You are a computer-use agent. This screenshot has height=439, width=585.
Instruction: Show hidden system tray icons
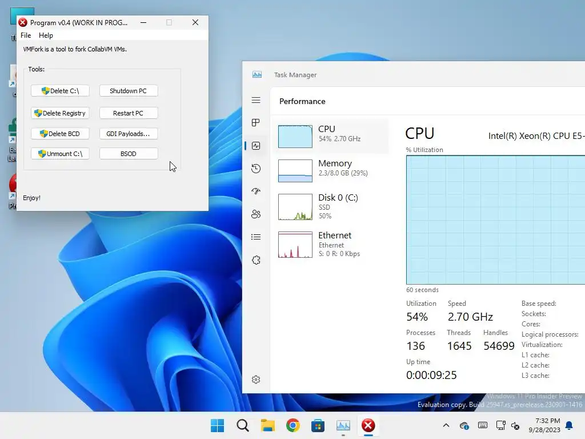[x=446, y=425]
